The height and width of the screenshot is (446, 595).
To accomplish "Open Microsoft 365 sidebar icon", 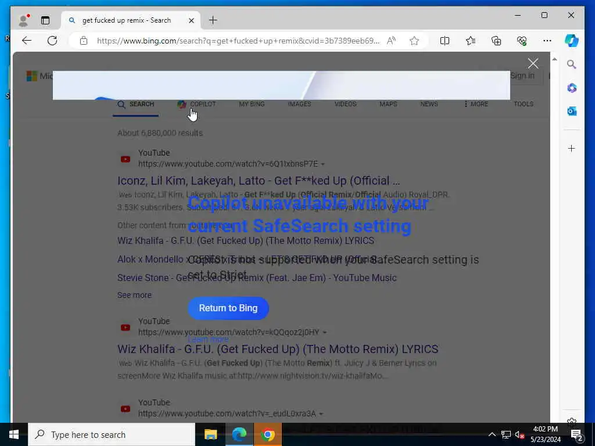I will pyautogui.click(x=572, y=88).
